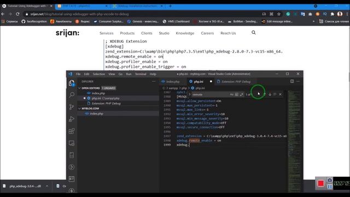This screenshot has height=197, width=350.
Task: Open Source Control view in VS Code
Action: click(x=72, y=107)
